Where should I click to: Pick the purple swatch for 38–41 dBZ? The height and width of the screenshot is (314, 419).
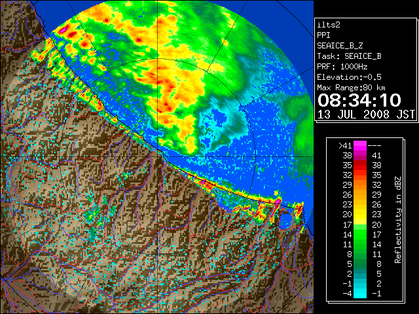point(360,156)
